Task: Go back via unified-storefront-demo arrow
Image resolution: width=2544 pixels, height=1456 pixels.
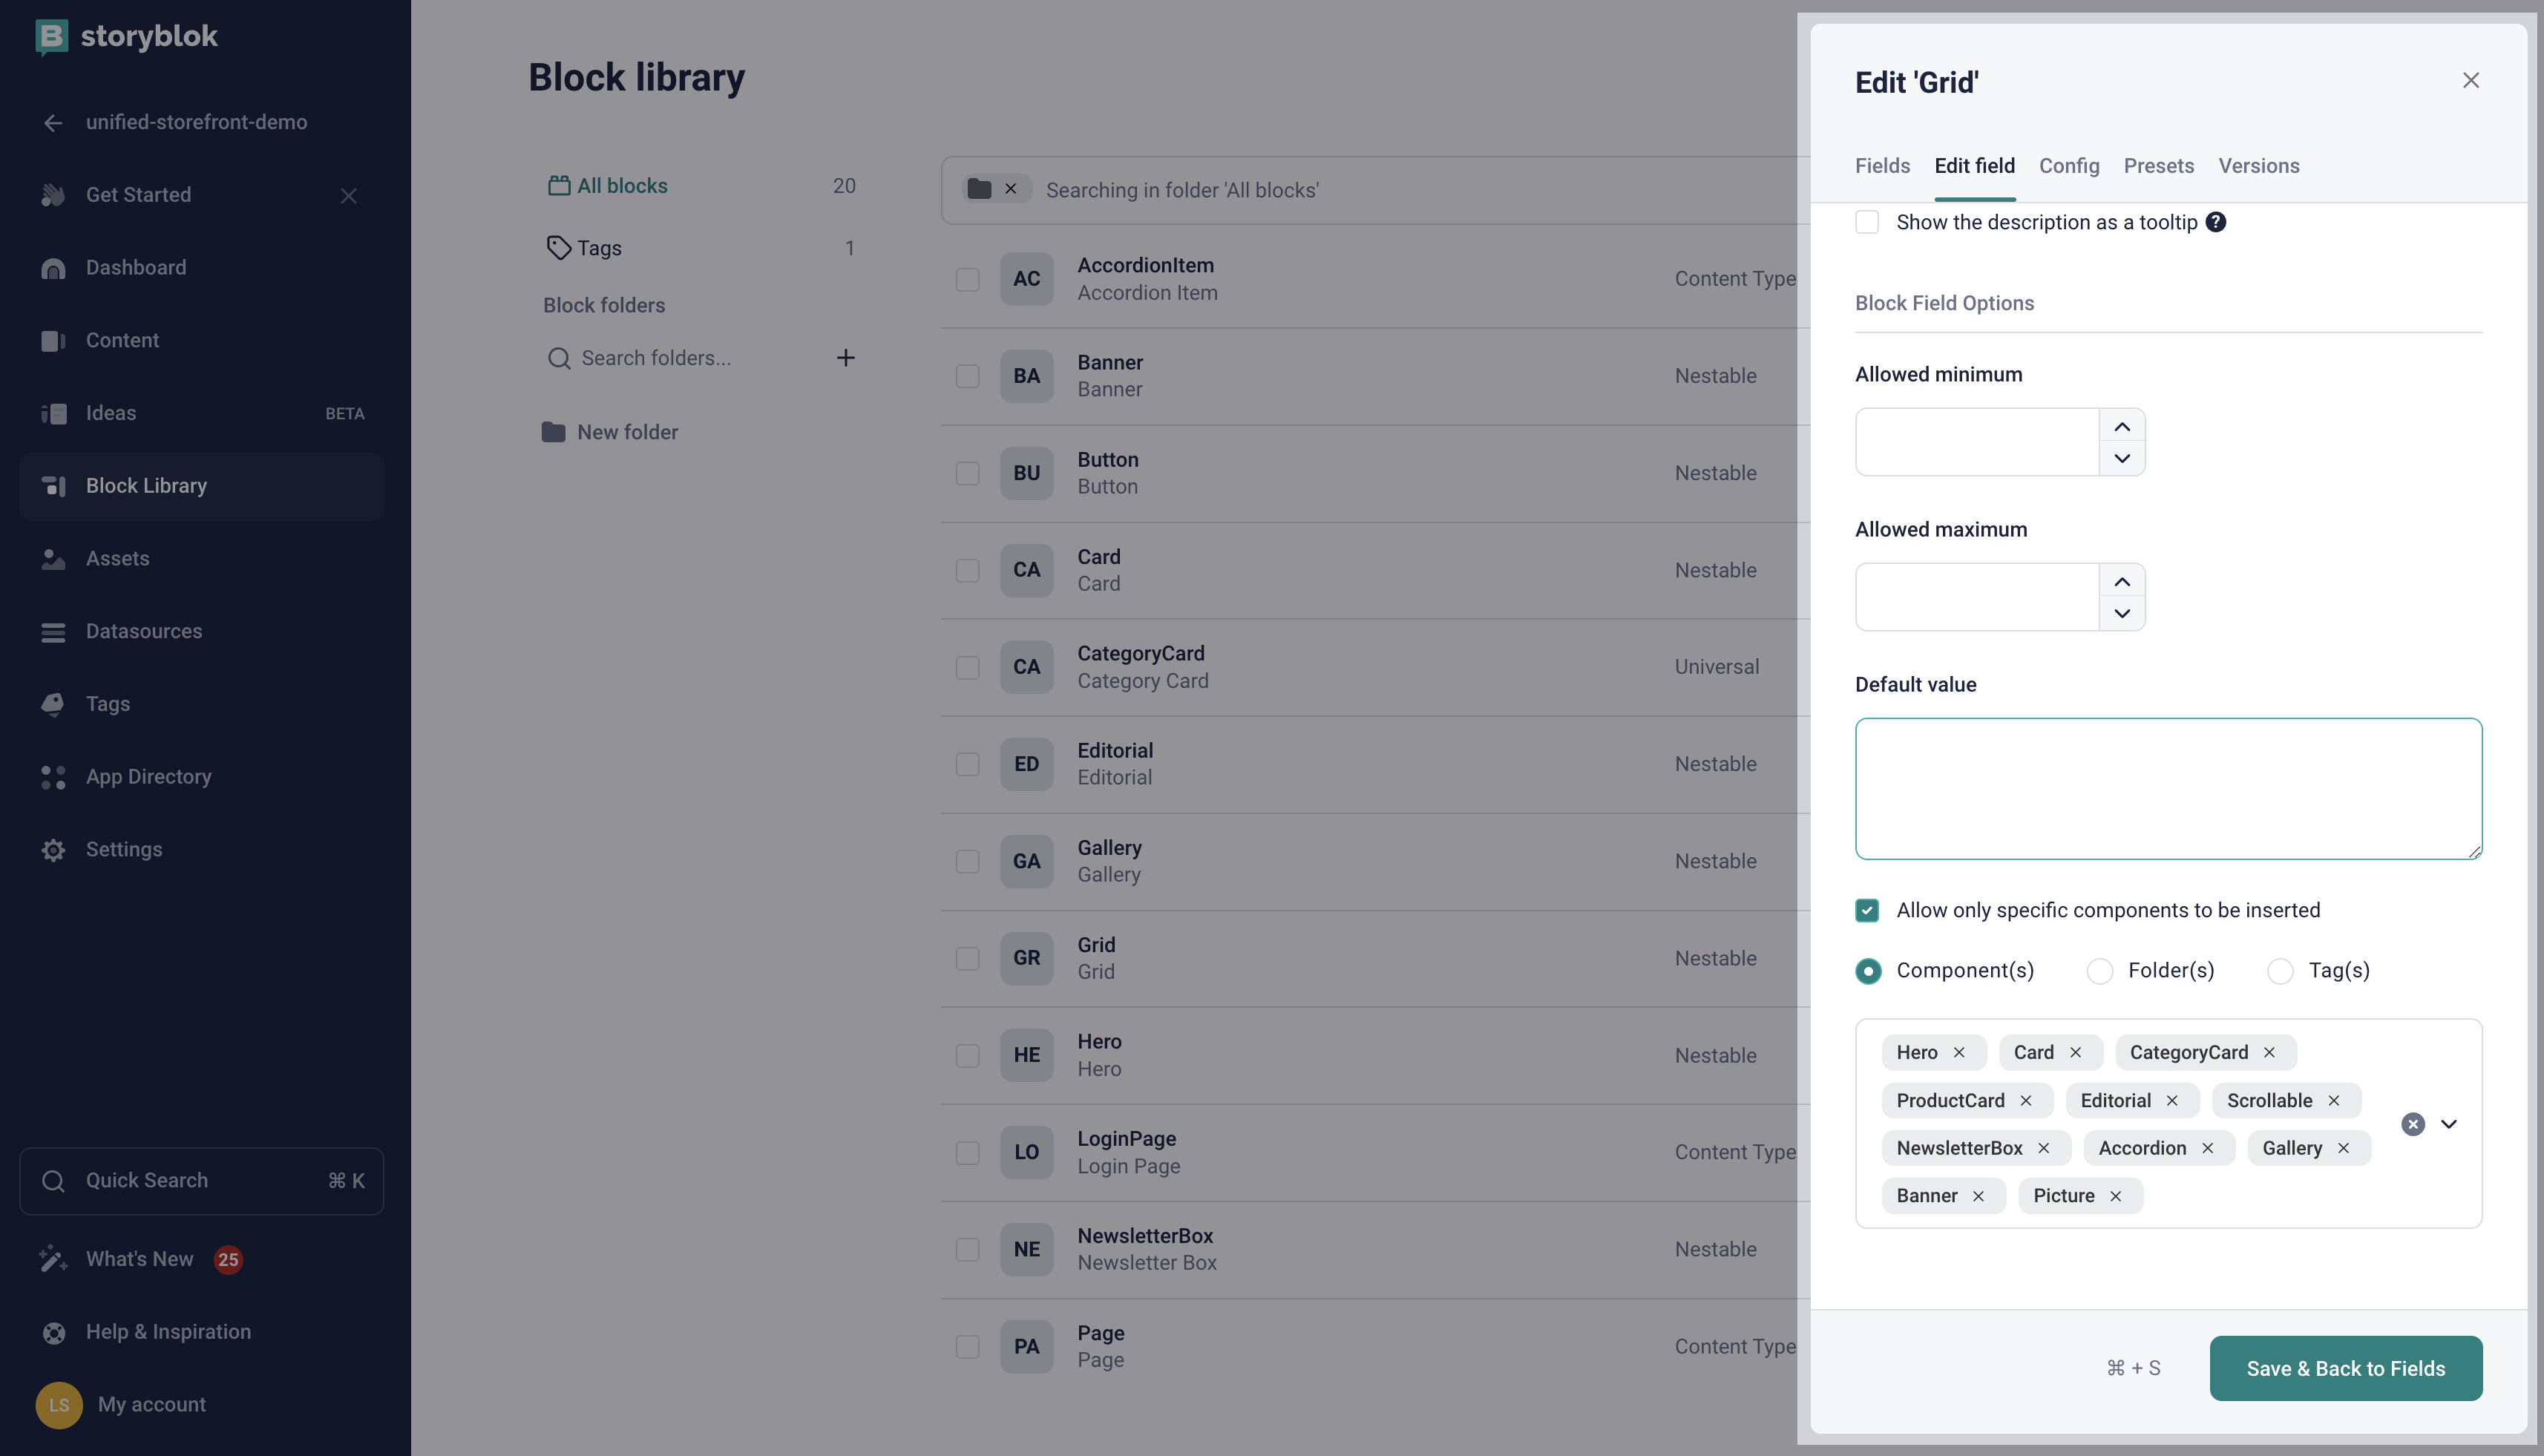Action: pyautogui.click(x=53, y=122)
